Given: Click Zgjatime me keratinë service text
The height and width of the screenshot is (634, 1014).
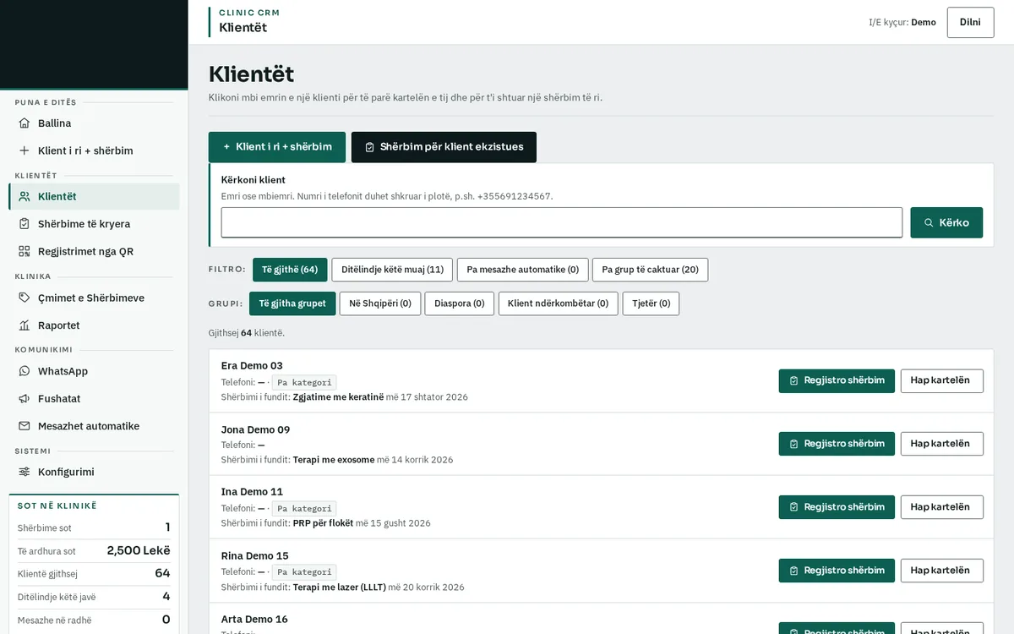Looking at the screenshot, I should coord(338,397).
